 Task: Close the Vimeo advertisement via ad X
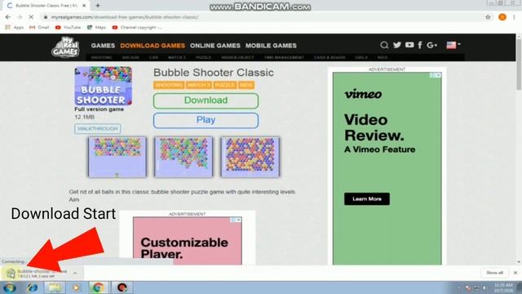(439, 75)
